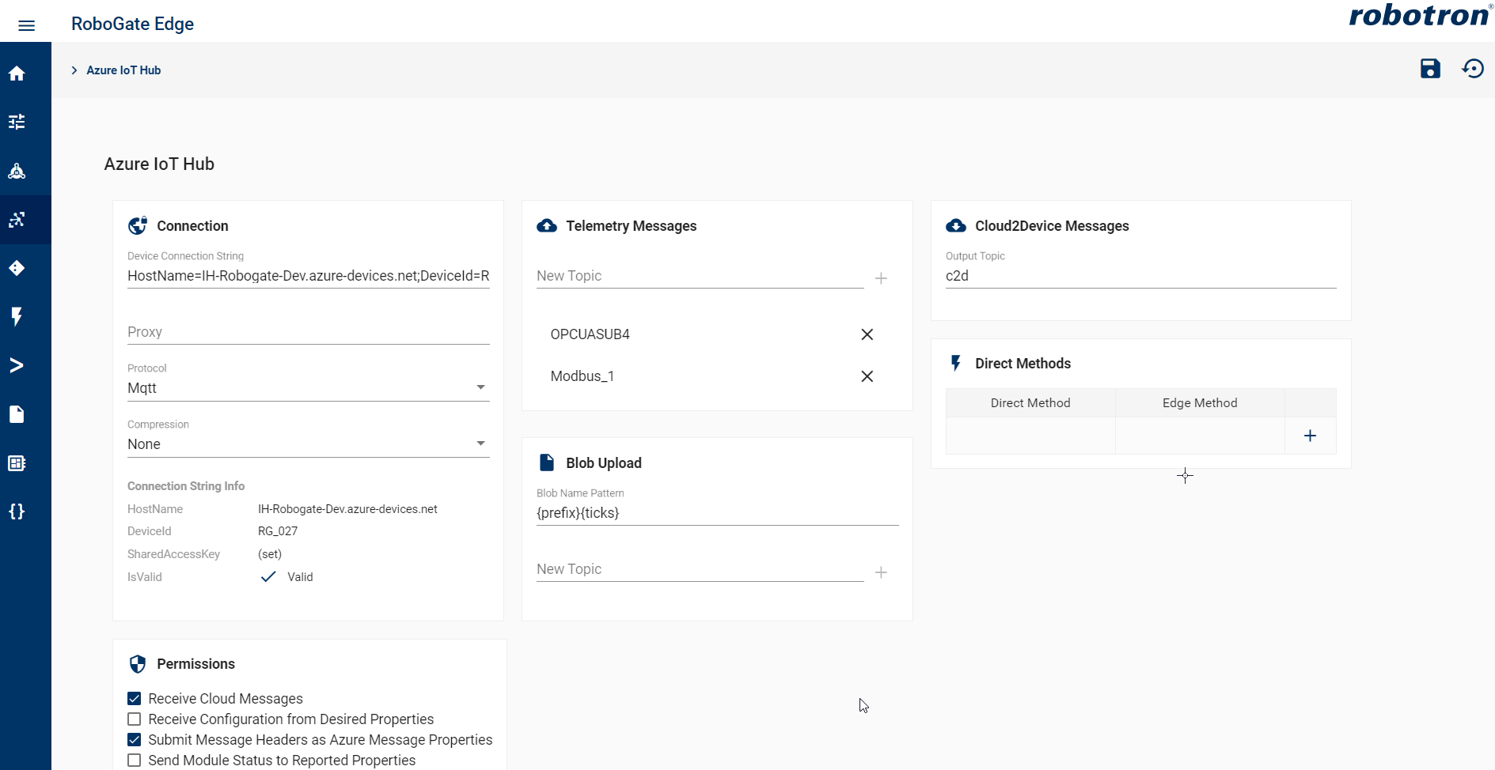
Task: Click the Telemetry Messages cloud upload icon
Action: [547, 226]
